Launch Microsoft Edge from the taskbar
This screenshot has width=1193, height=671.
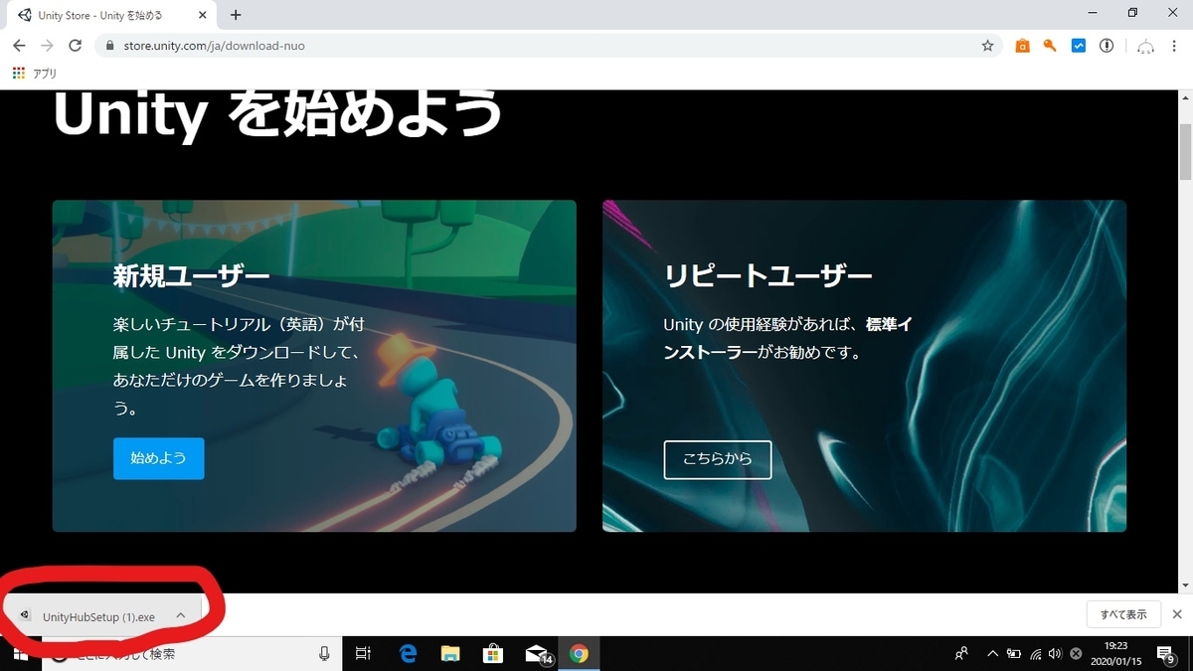pyautogui.click(x=408, y=654)
